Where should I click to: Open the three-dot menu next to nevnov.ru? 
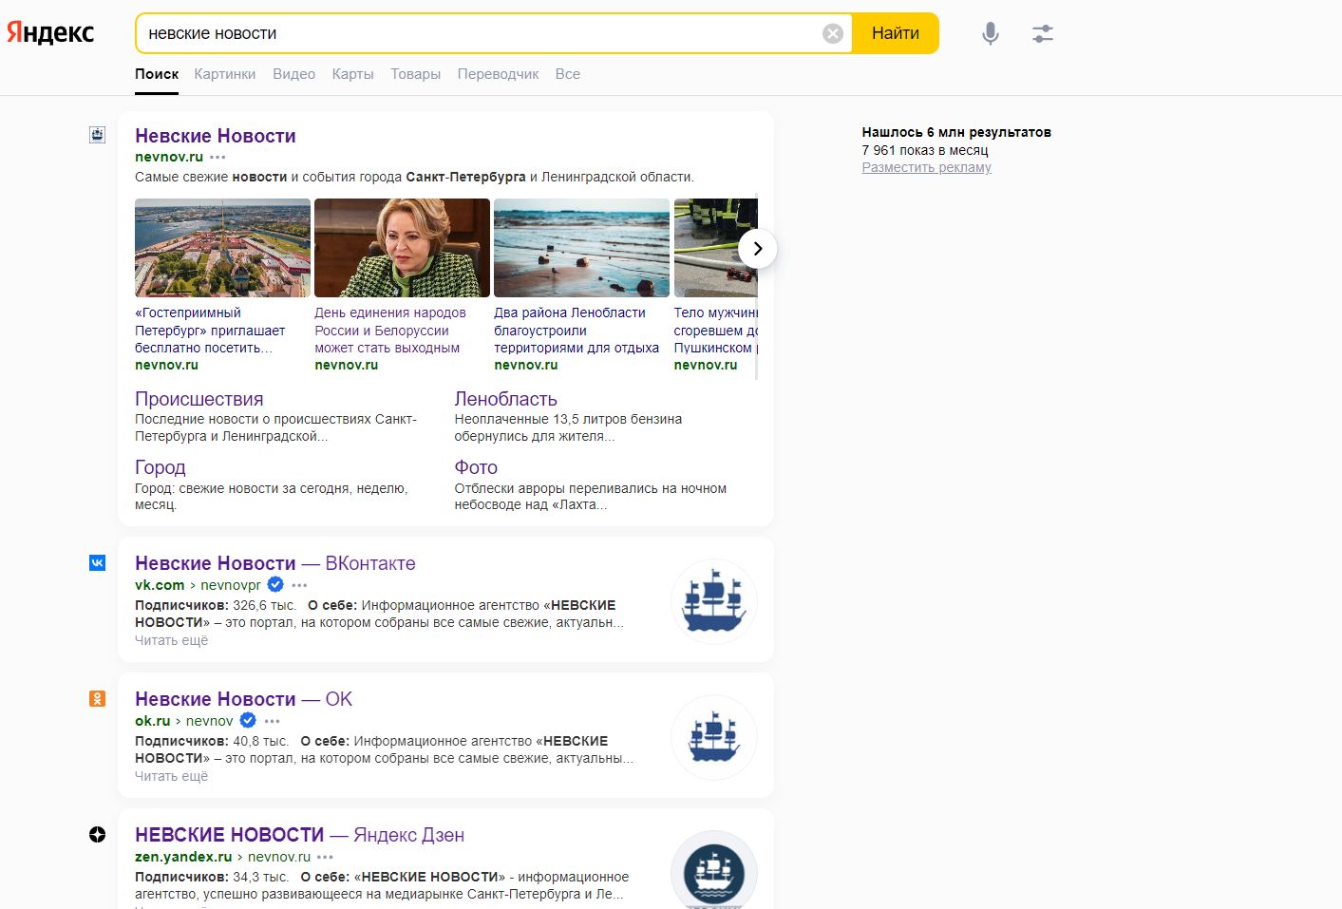click(x=218, y=157)
